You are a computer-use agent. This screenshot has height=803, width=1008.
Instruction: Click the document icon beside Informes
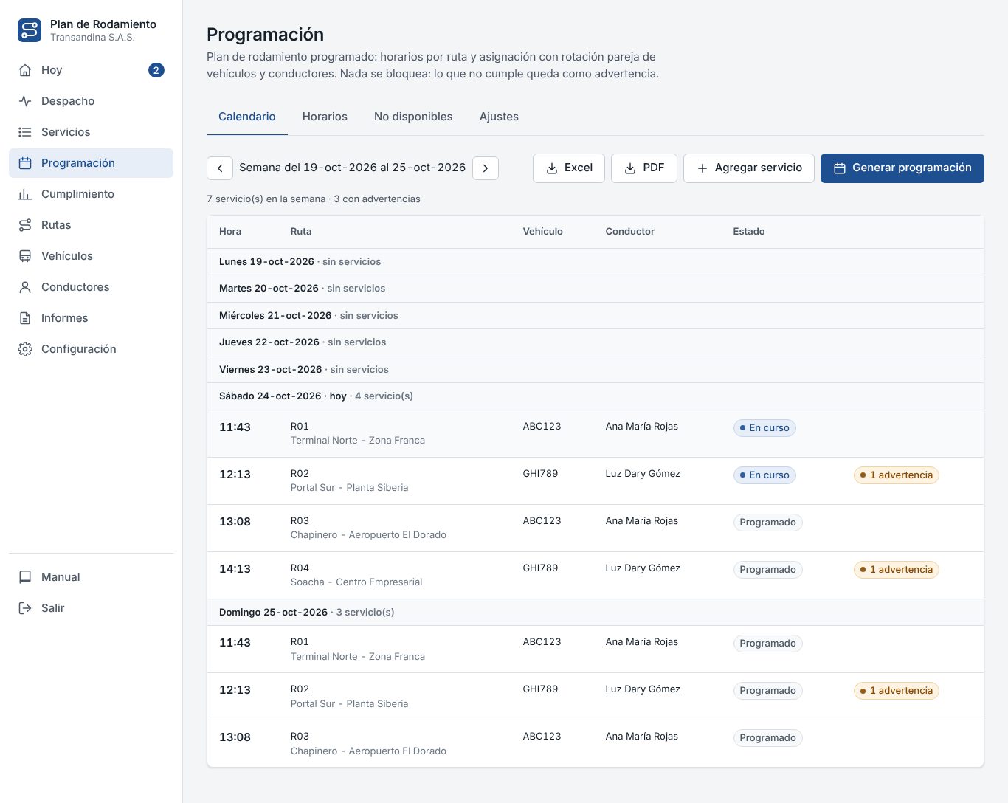(25, 318)
